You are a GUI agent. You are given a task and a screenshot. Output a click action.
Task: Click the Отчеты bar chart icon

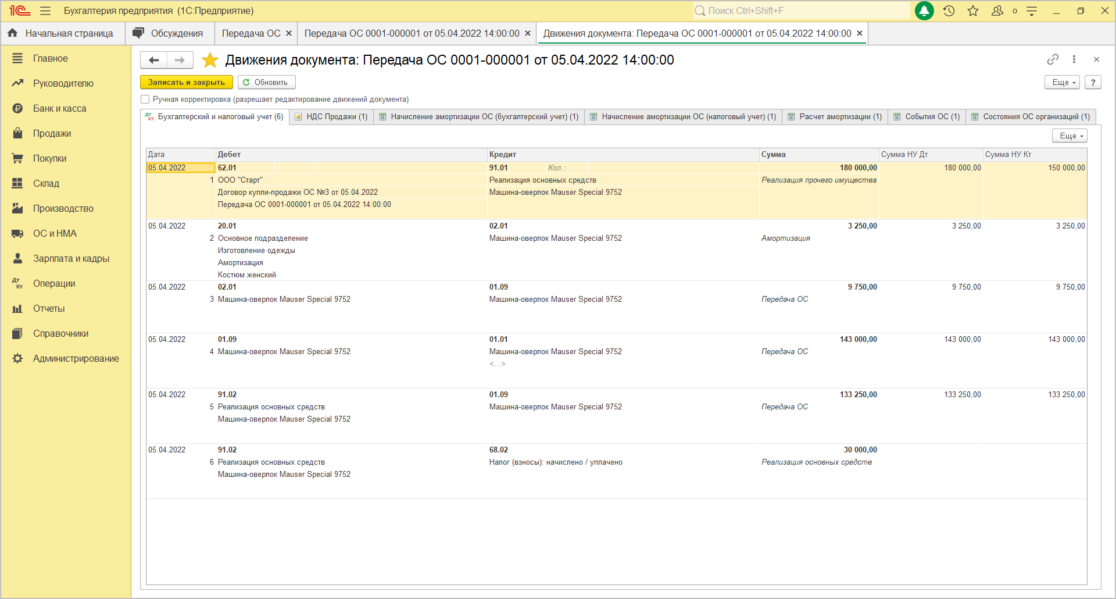click(17, 308)
